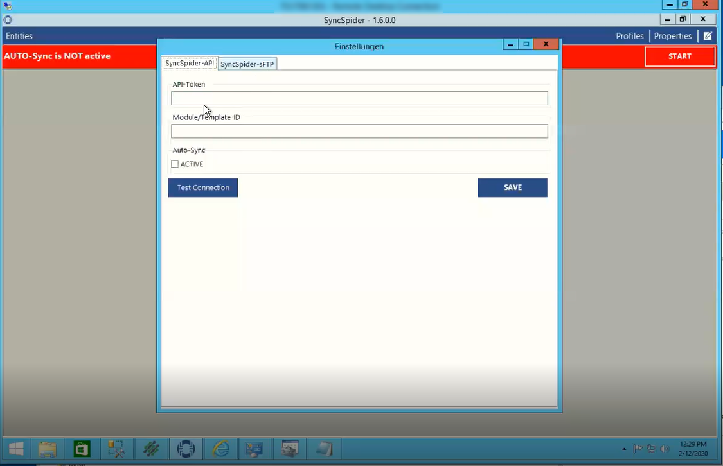Click the Action Center flag tray icon

click(x=638, y=449)
